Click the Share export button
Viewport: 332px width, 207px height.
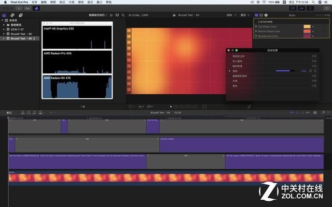point(326,8)
